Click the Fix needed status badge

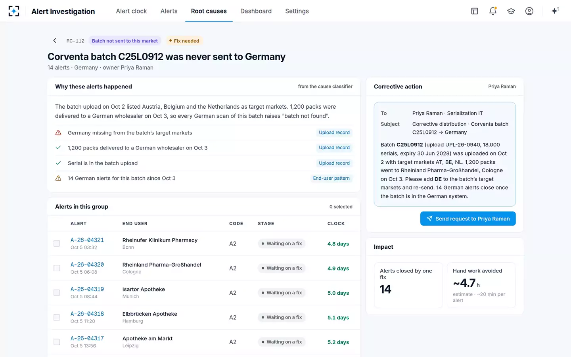pyautogui.click(x=184, y=41)
